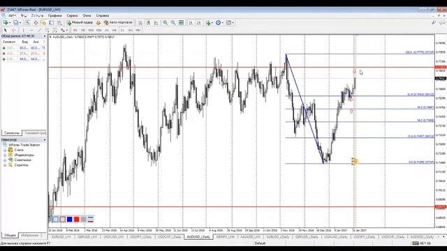
Task: Toggle the Terminal window icon
Action: (x=51, y=22)
